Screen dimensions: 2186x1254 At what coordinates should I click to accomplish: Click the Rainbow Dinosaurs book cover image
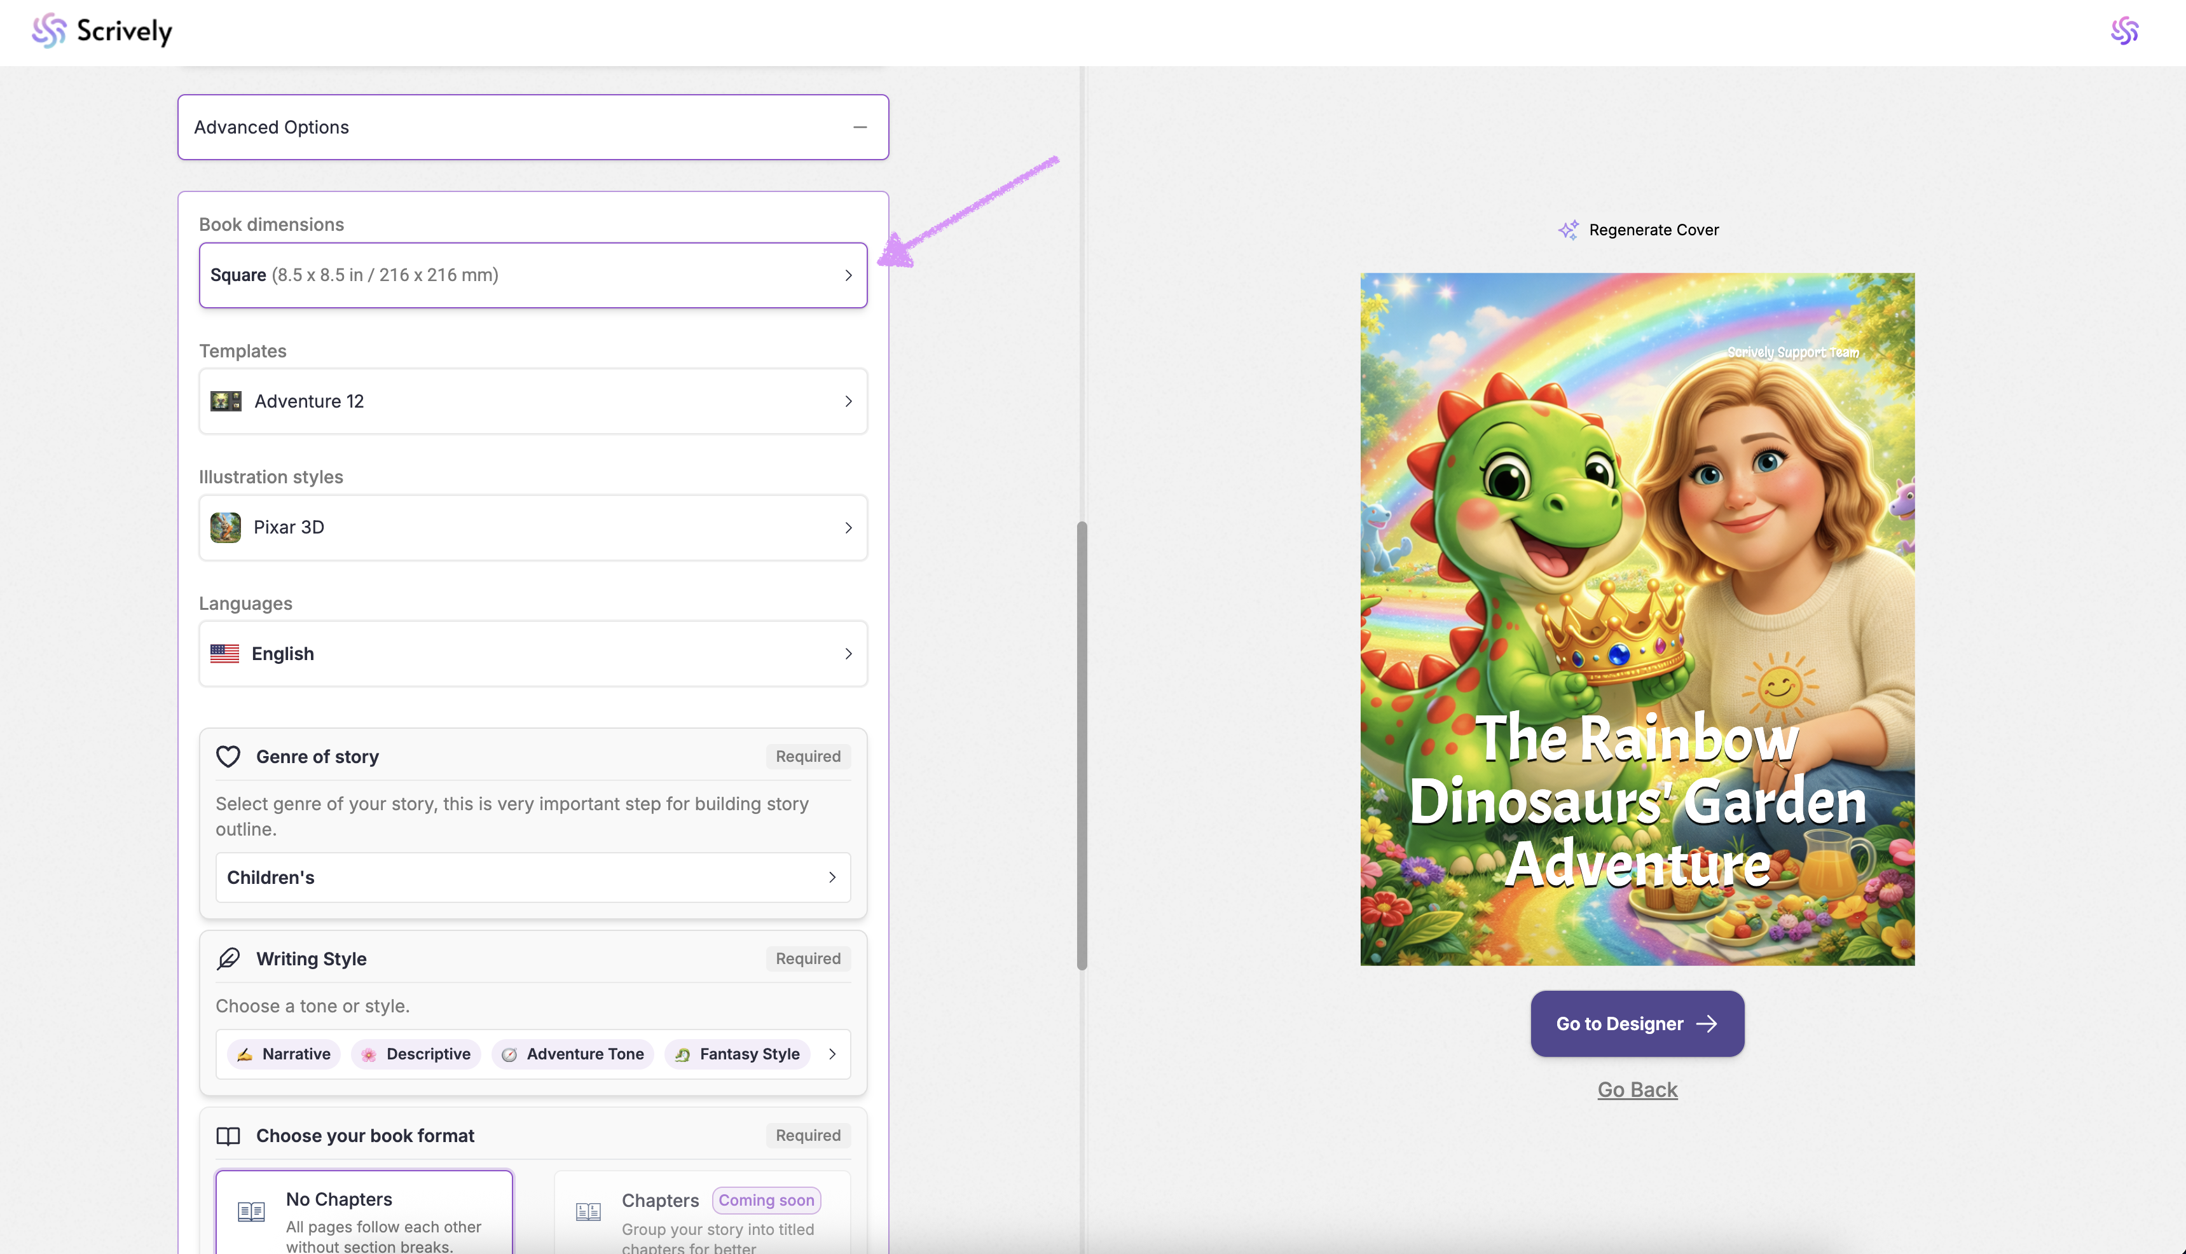tap(1637, 618)
